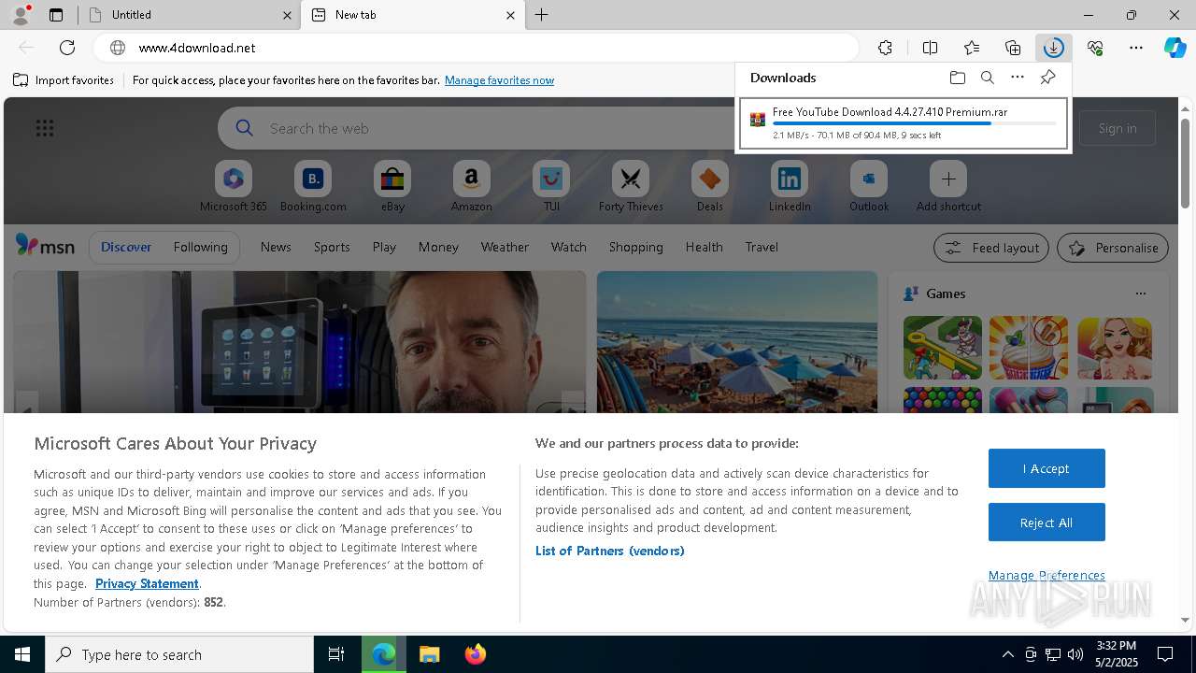Open the Favorites star icon

(972, 48)
